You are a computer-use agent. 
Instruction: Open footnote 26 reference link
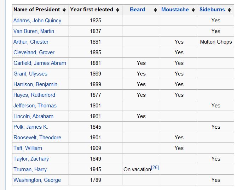155,168
